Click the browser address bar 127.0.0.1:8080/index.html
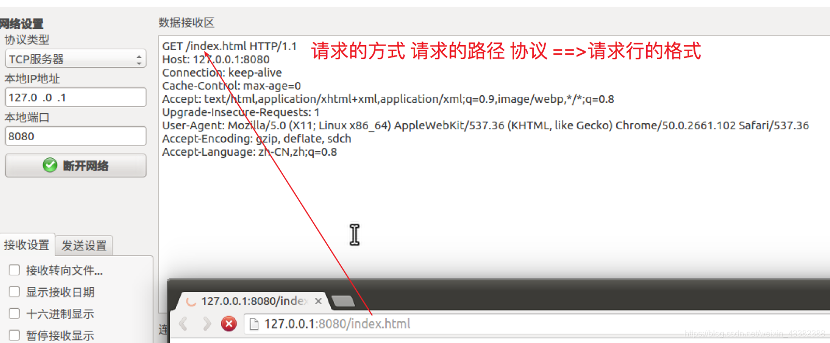The height and width of the screenshot is (343, 830). 536,324
